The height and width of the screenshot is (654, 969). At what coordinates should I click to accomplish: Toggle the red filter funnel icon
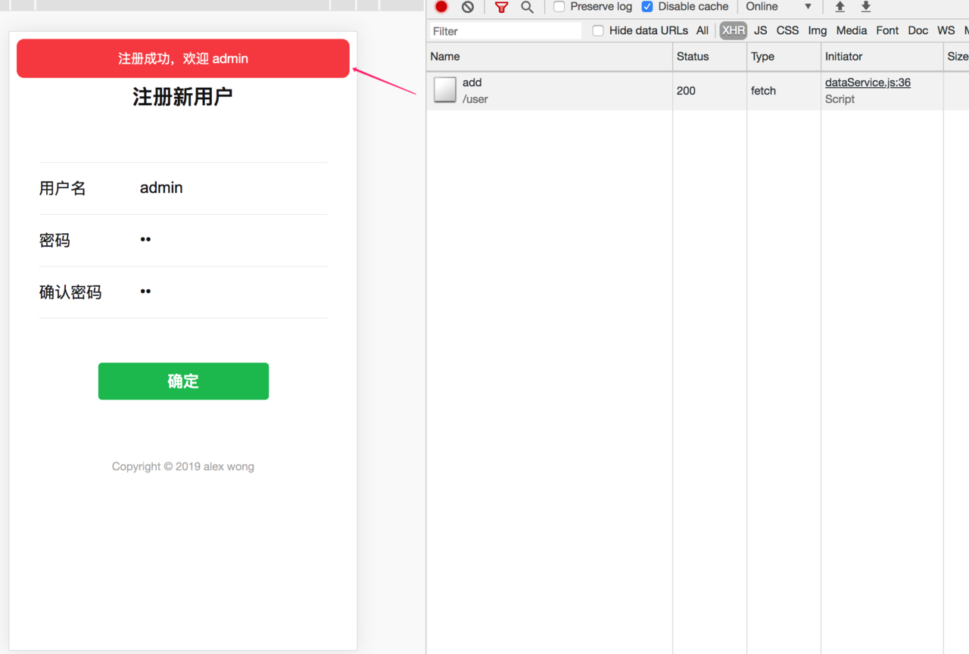tap(501, 7)
